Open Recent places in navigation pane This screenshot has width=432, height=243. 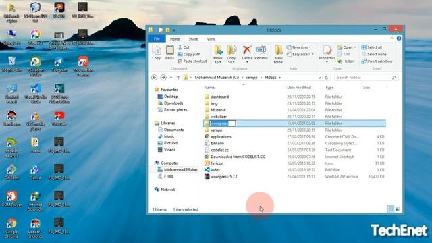click(172, 109)
